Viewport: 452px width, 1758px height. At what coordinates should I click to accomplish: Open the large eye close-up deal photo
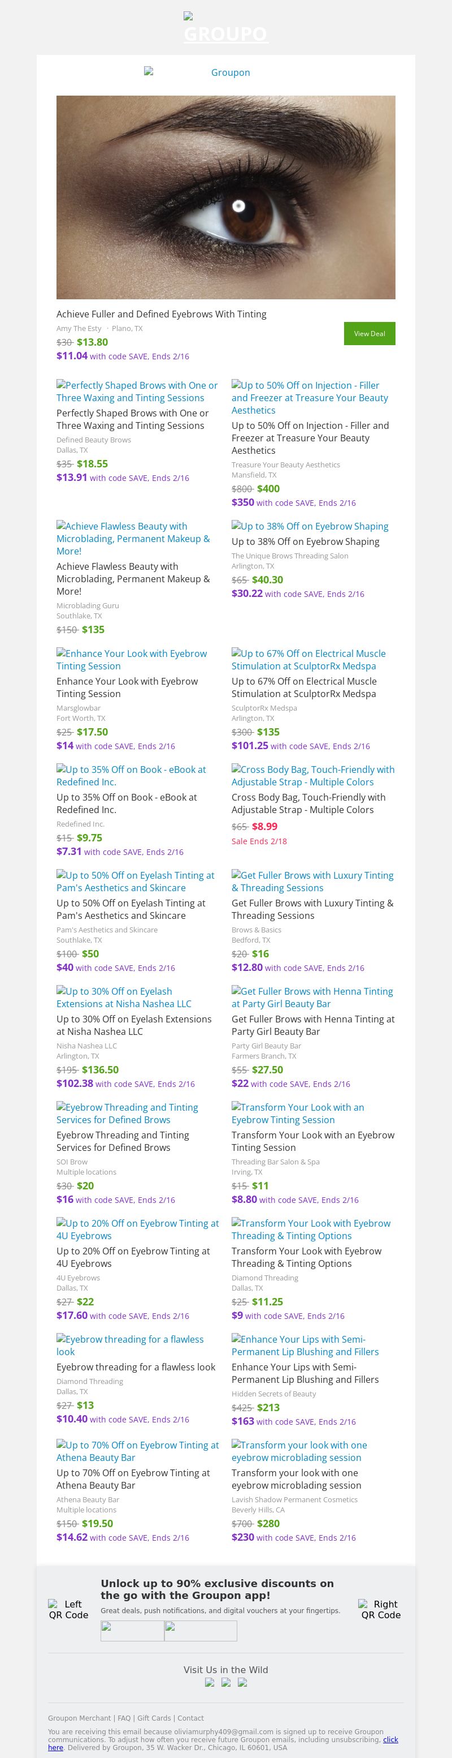(225, 197)
